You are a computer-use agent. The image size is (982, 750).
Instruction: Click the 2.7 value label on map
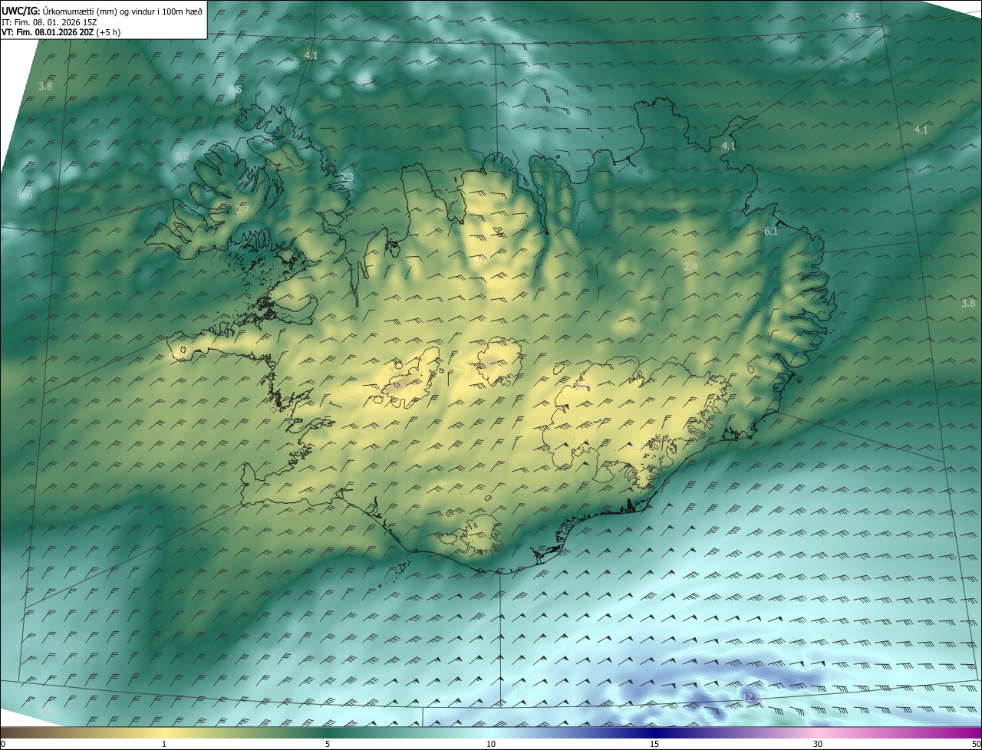tap(242, 209)
